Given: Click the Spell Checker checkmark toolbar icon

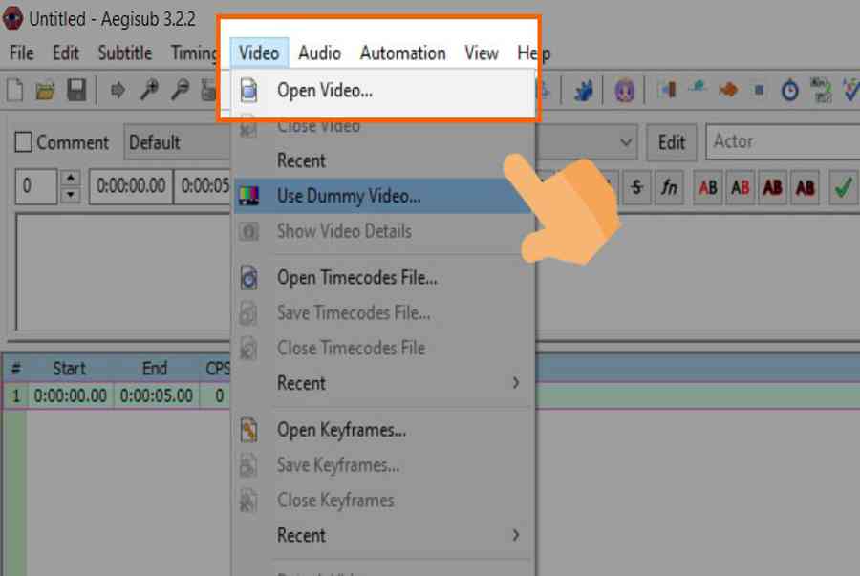Looking at the screenshot, I should [x=850, y=91].
